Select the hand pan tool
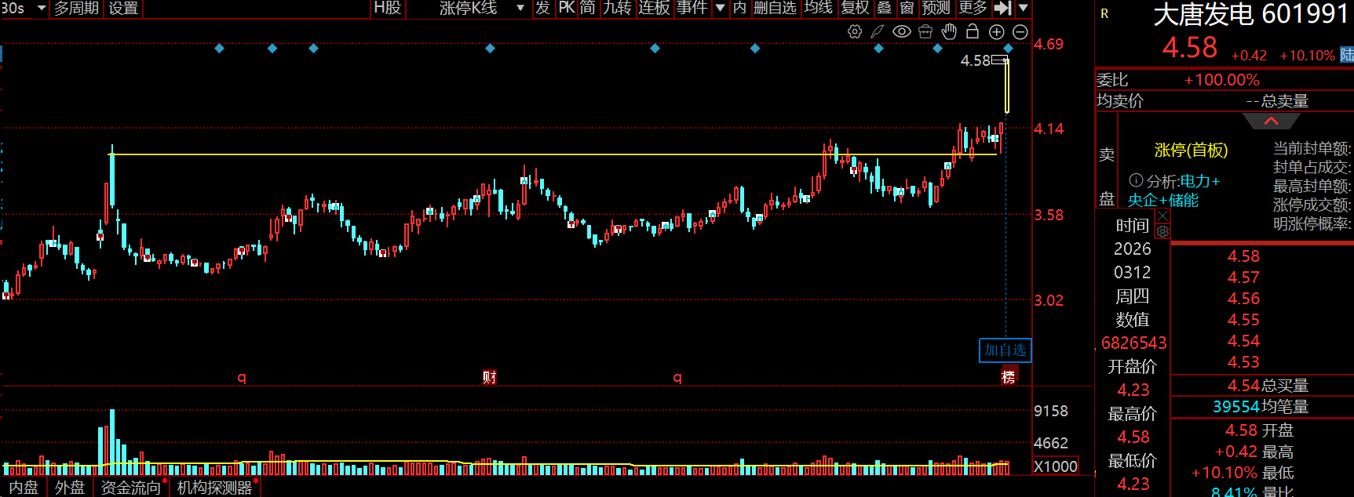 tap(949, 31)
